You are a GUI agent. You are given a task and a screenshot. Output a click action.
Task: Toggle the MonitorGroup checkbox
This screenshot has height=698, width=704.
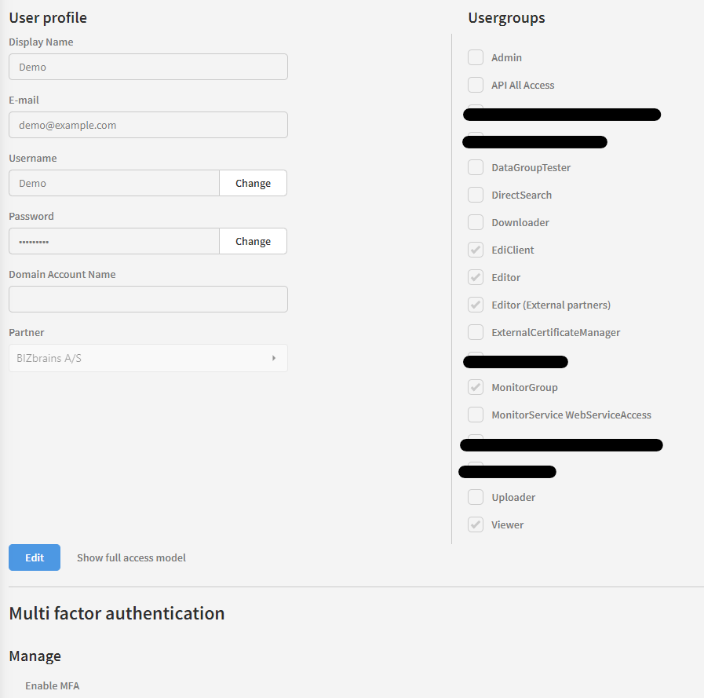click(476, 387)
